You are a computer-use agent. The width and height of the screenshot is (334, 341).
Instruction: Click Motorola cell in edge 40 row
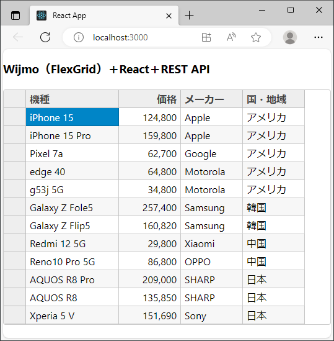click(x=211, y=171)
